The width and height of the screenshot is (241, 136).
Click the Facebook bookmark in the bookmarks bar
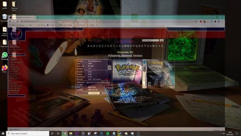pyautogui.click(x=51, y=25)
